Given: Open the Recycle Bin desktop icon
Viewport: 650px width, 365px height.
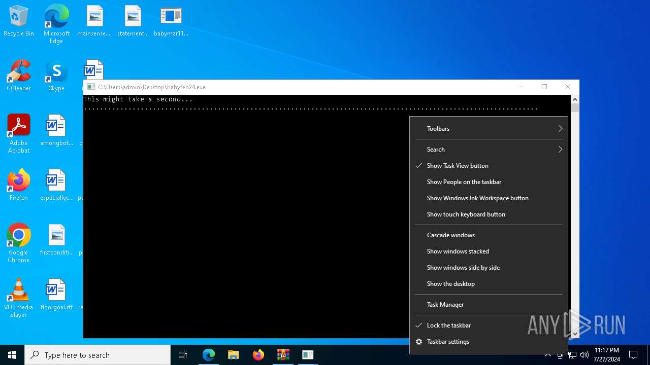Looking at the screenshot, I should tap(19, 21).
